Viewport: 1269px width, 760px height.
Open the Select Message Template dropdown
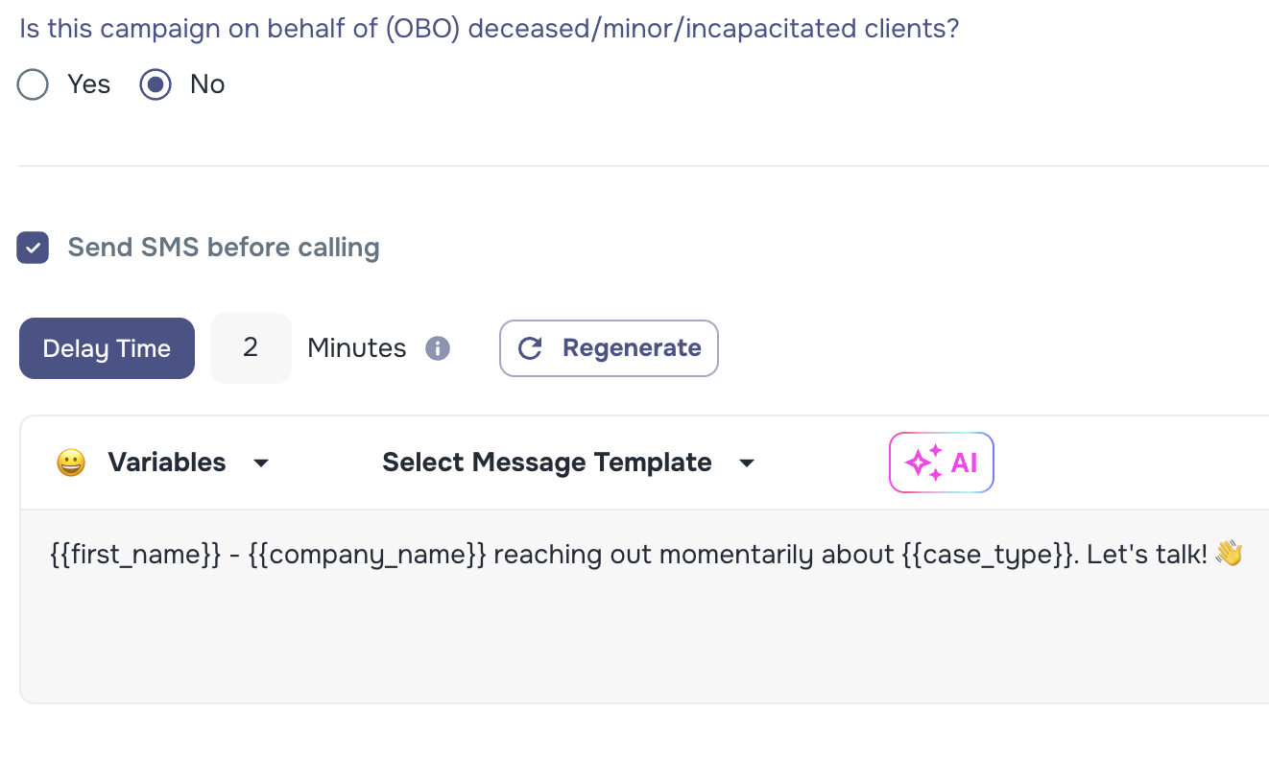point(547,462)
